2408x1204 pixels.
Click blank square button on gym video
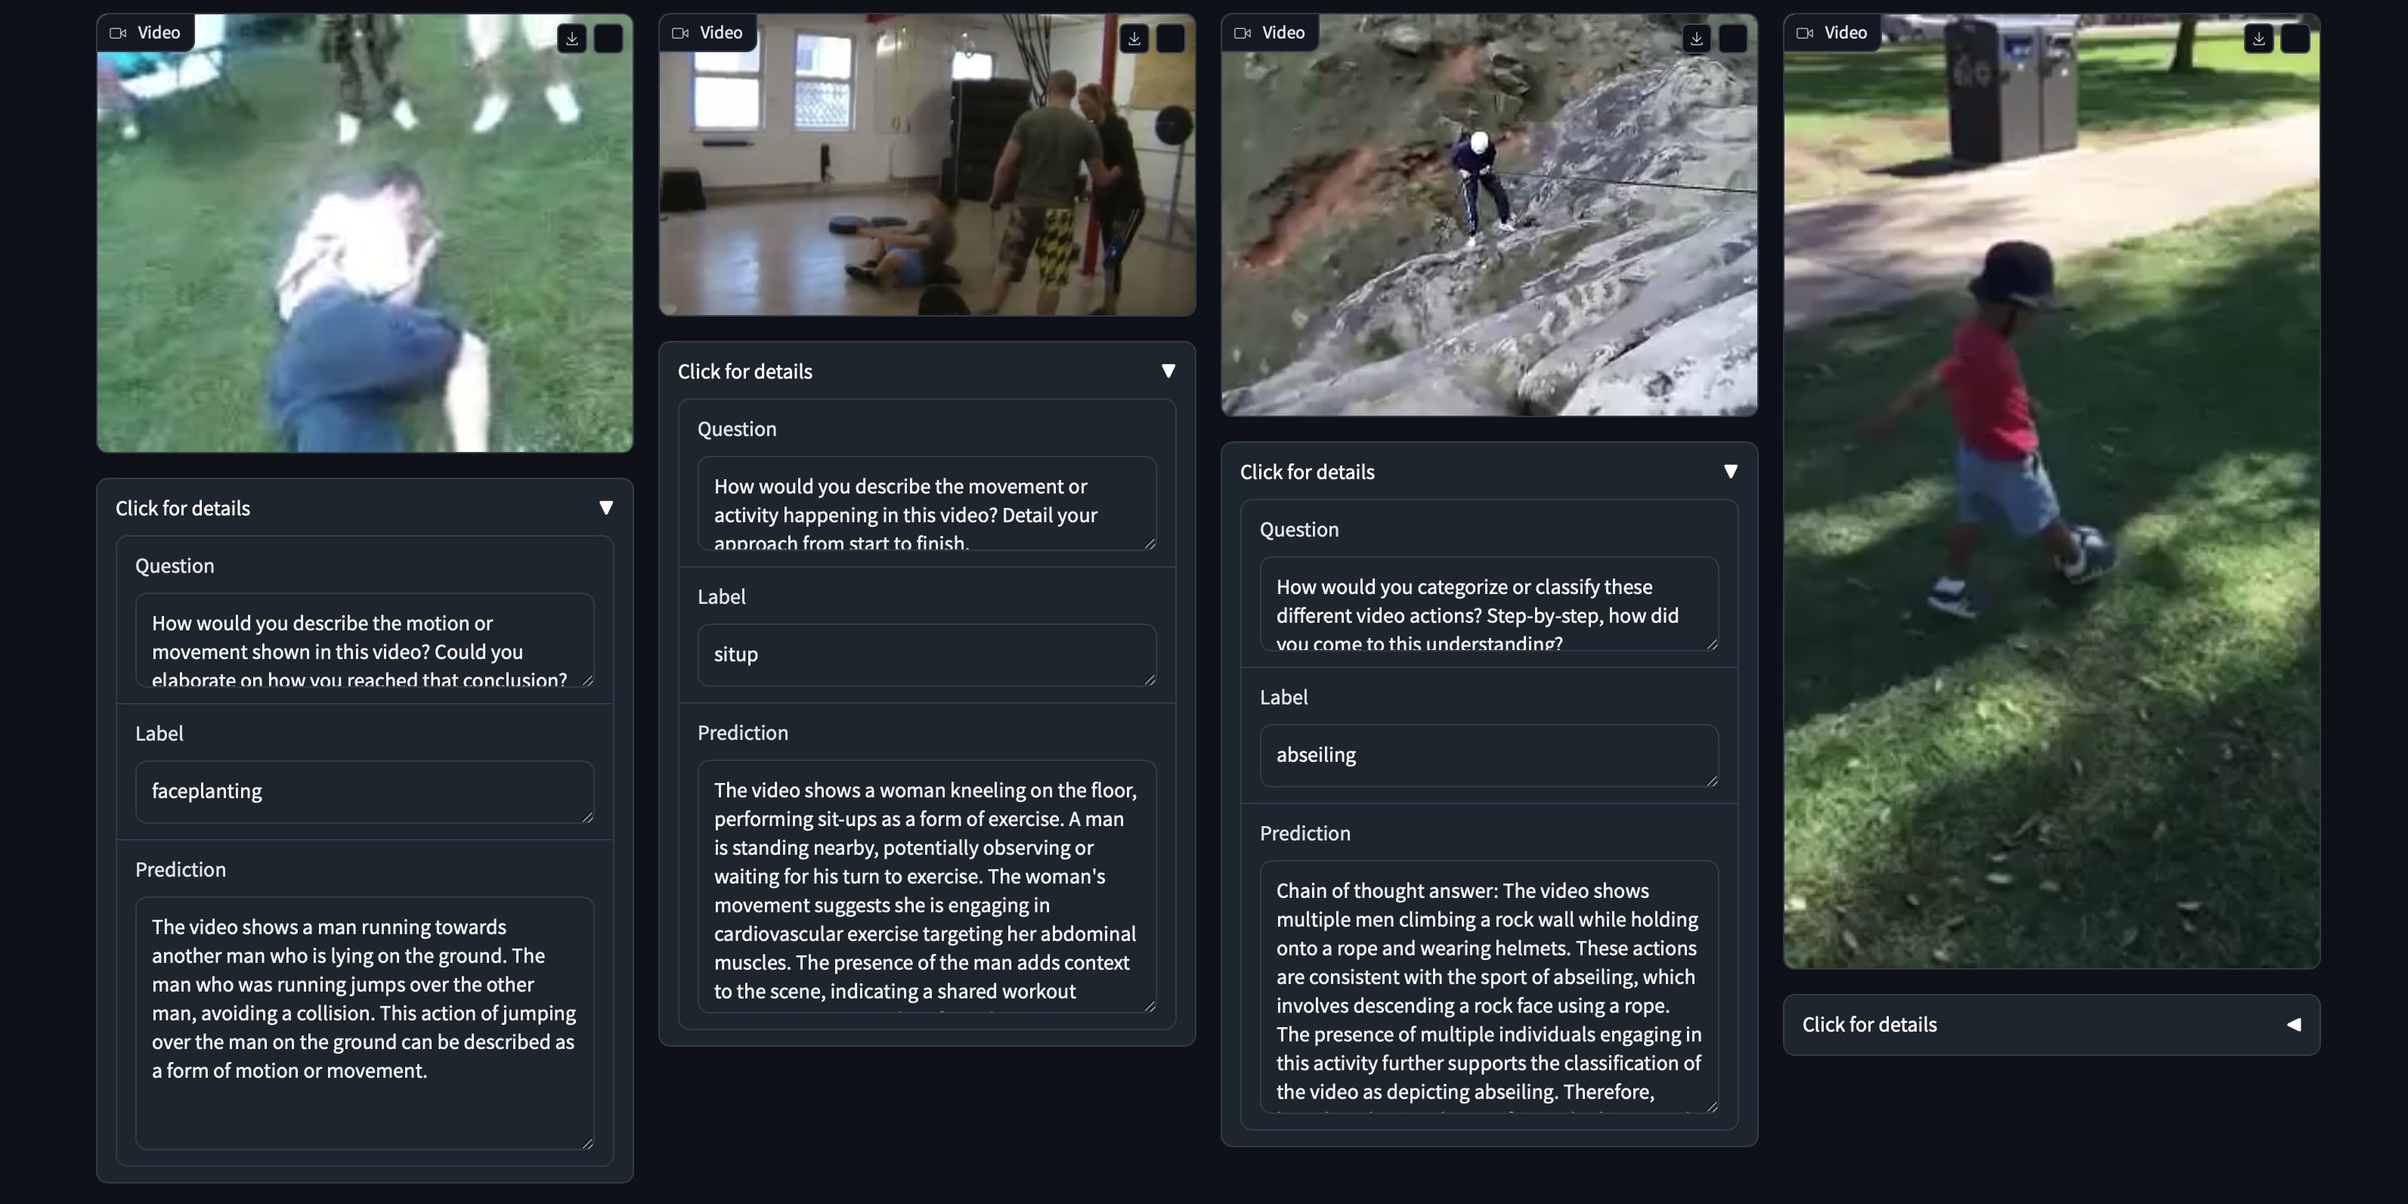(1170, 39)
